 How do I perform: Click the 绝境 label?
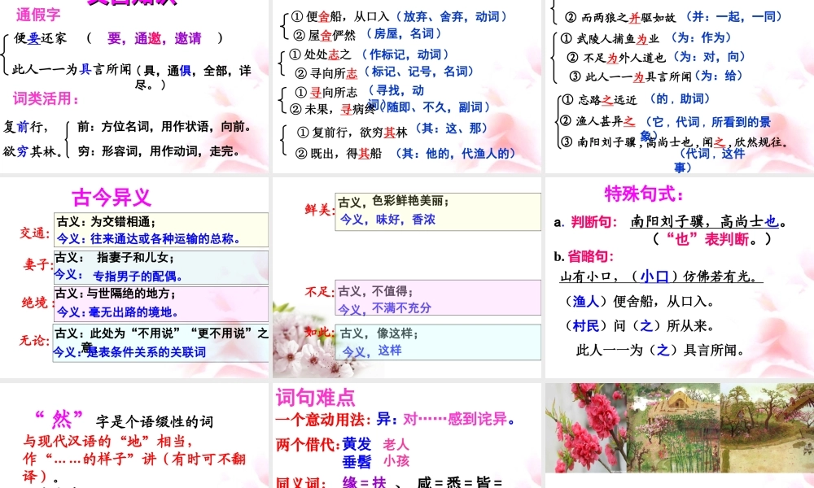(37, 303)
